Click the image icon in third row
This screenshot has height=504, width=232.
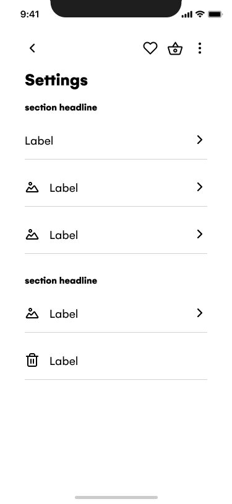pos(32,235)
